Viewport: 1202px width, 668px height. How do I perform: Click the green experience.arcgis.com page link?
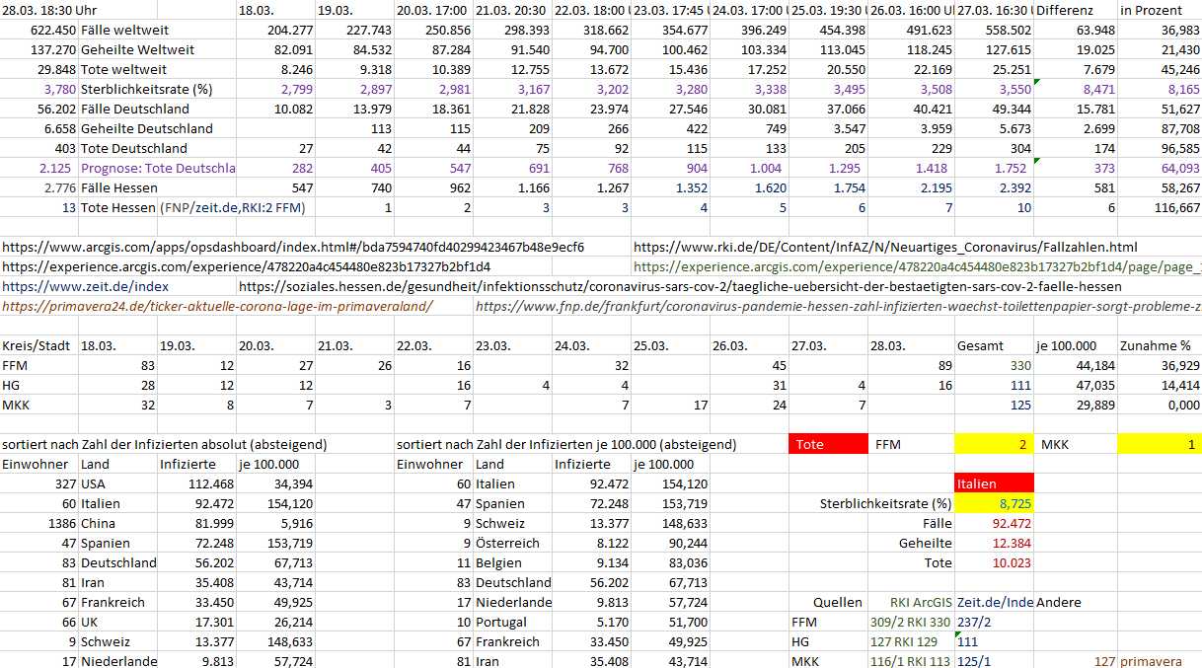coord(916,266)
